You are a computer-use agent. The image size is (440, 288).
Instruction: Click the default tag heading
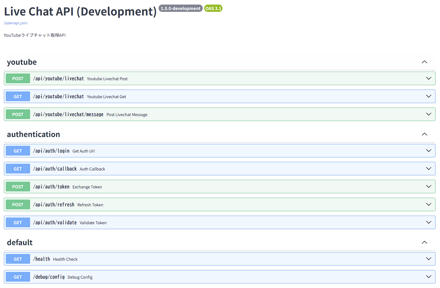click(x=20, y=242)
